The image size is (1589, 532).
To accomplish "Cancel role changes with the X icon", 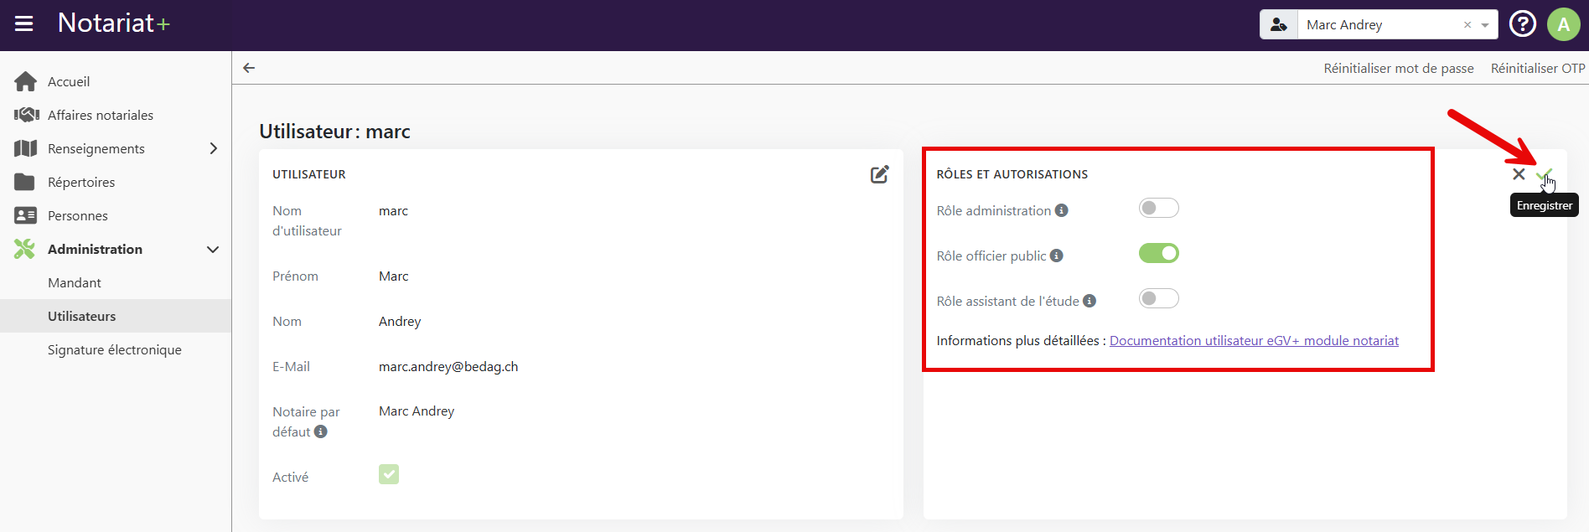I will (x=1519, y=174).
